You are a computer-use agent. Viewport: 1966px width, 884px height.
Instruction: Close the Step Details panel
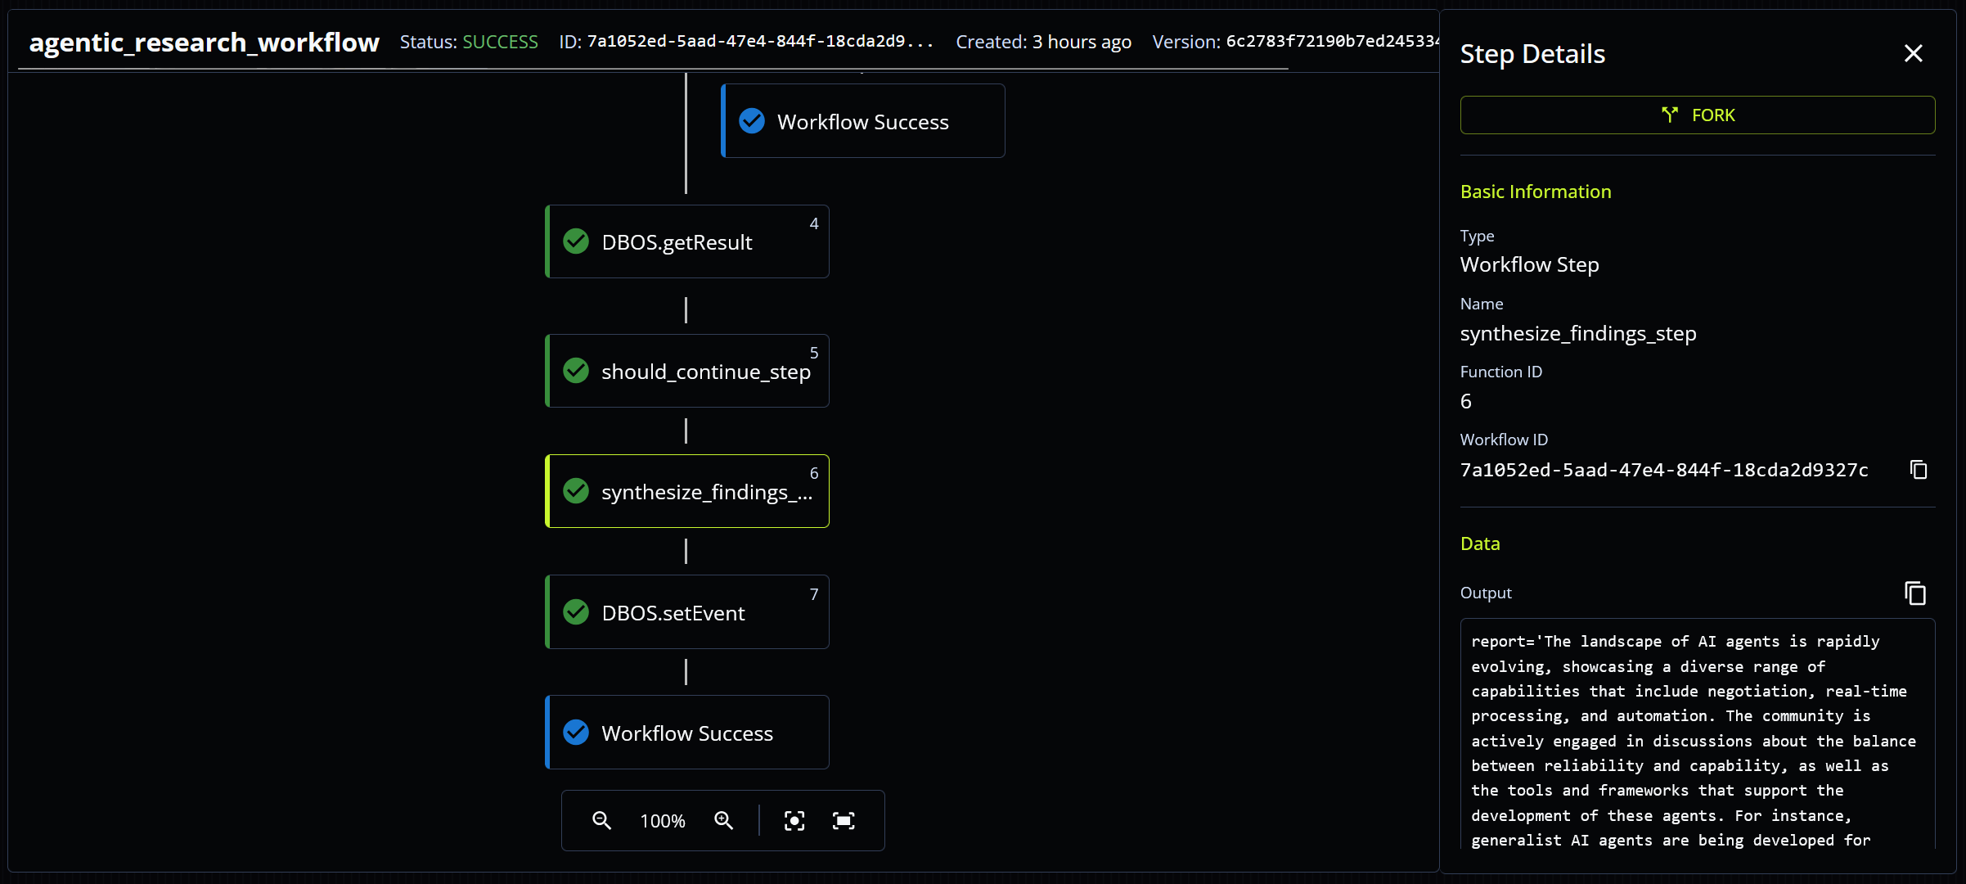(1913, 54)
